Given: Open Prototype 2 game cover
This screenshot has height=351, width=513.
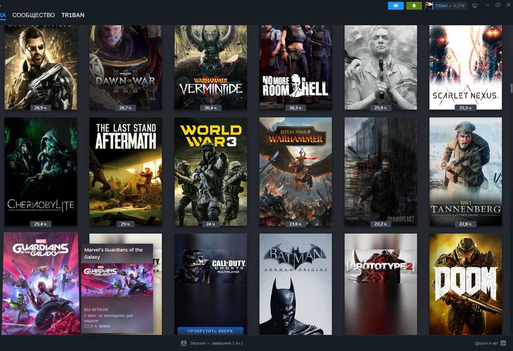Looking at the screenshot, I should click(381, 284).
